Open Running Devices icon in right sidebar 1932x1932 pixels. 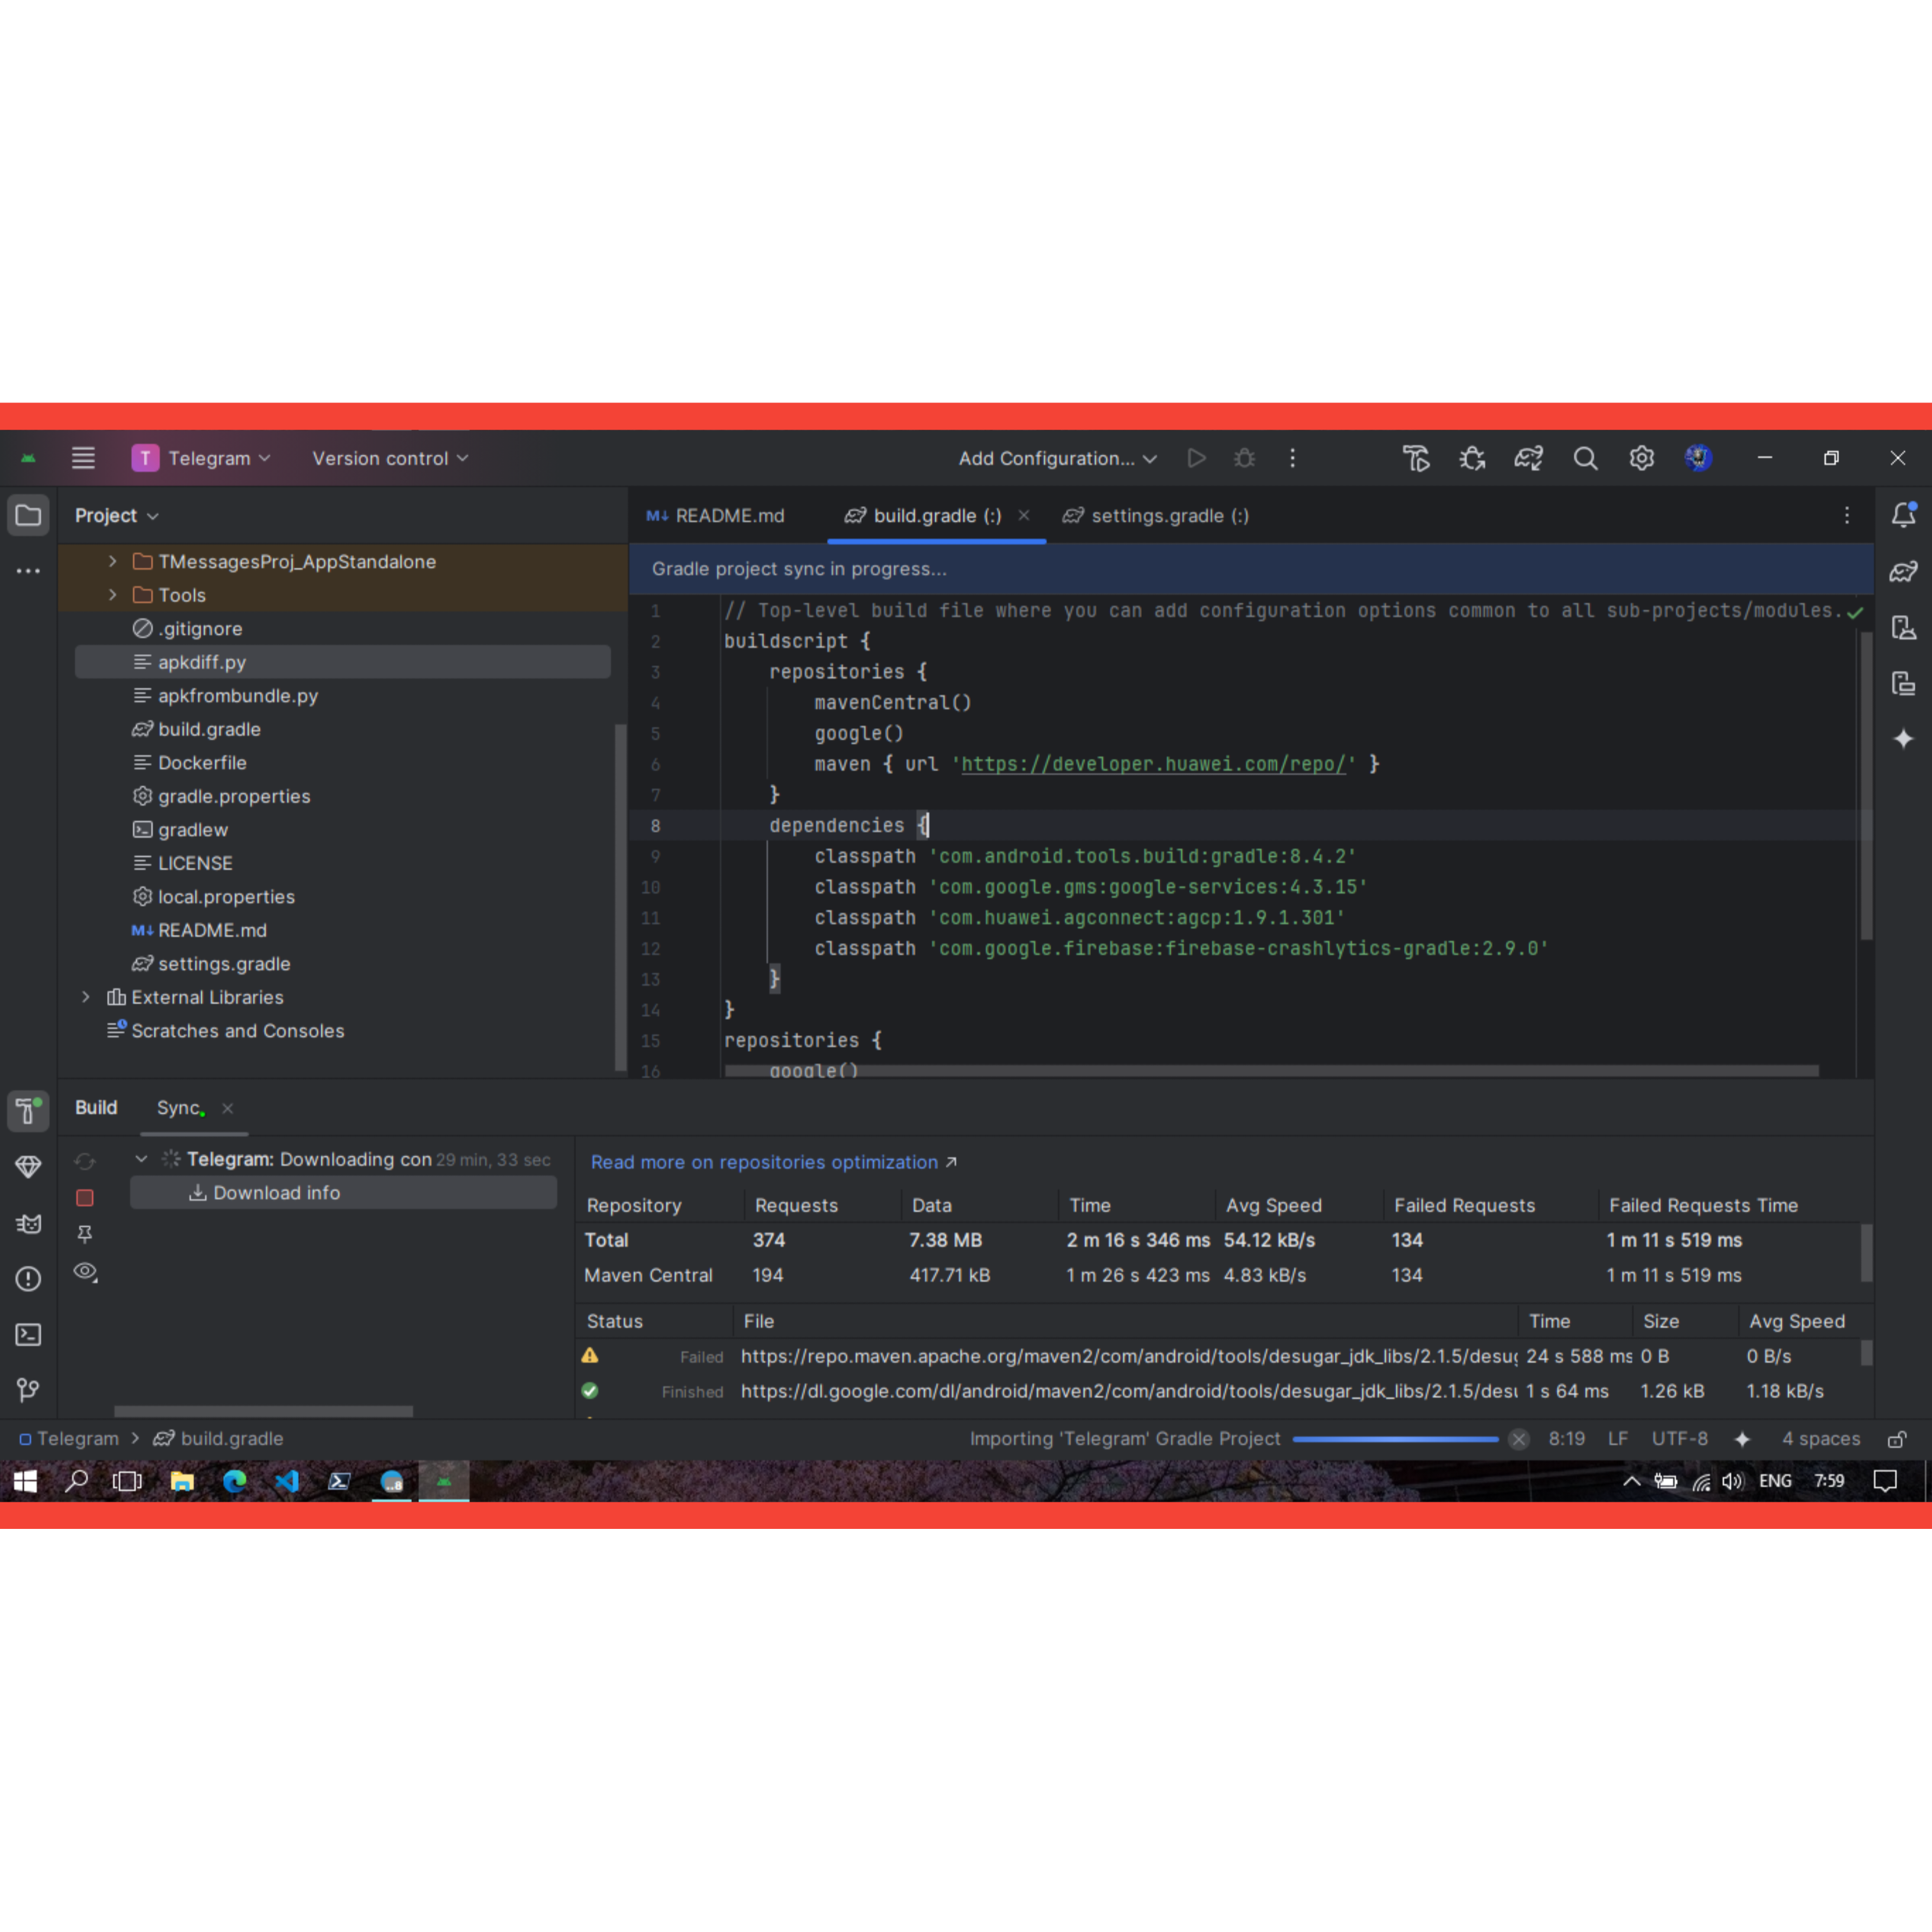tap(1904, 683)
